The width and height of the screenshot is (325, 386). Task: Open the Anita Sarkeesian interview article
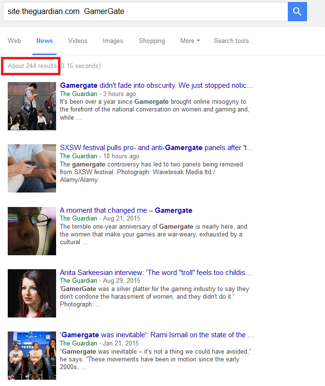click(x=156, y=273)
